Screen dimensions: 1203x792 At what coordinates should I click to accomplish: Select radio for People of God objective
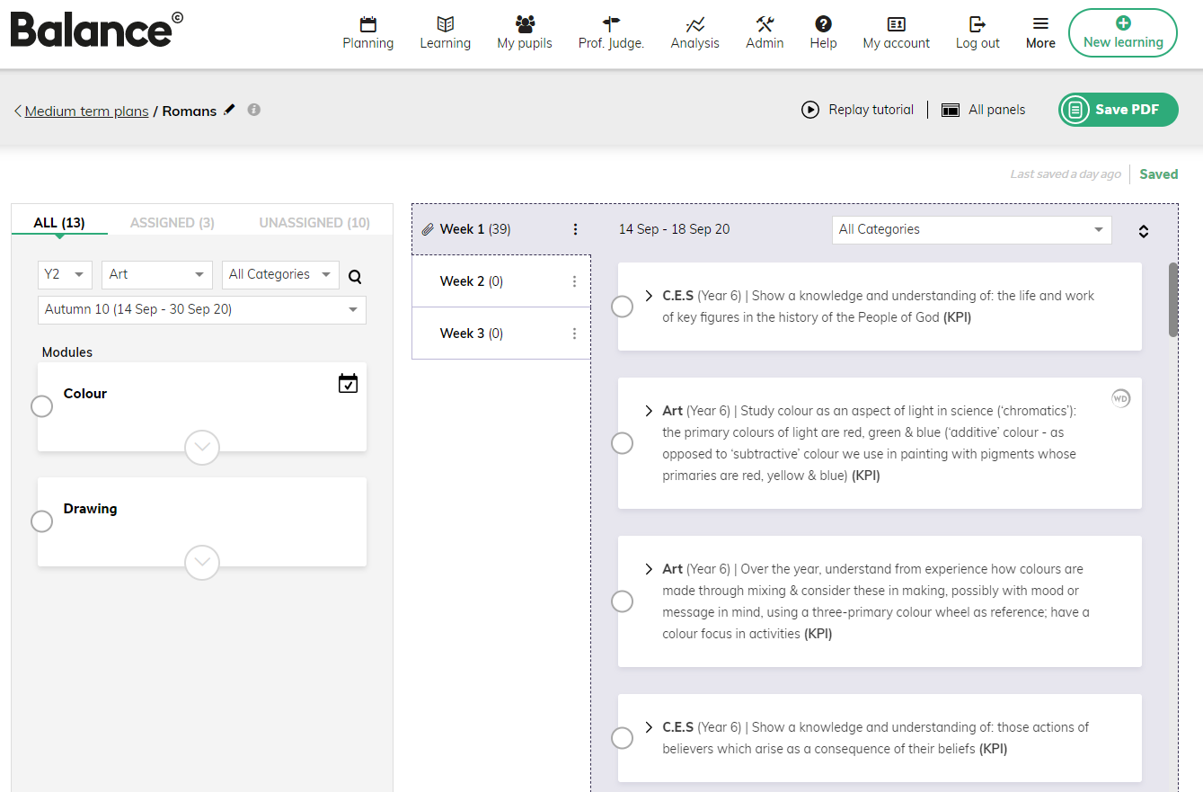(622, 307)
